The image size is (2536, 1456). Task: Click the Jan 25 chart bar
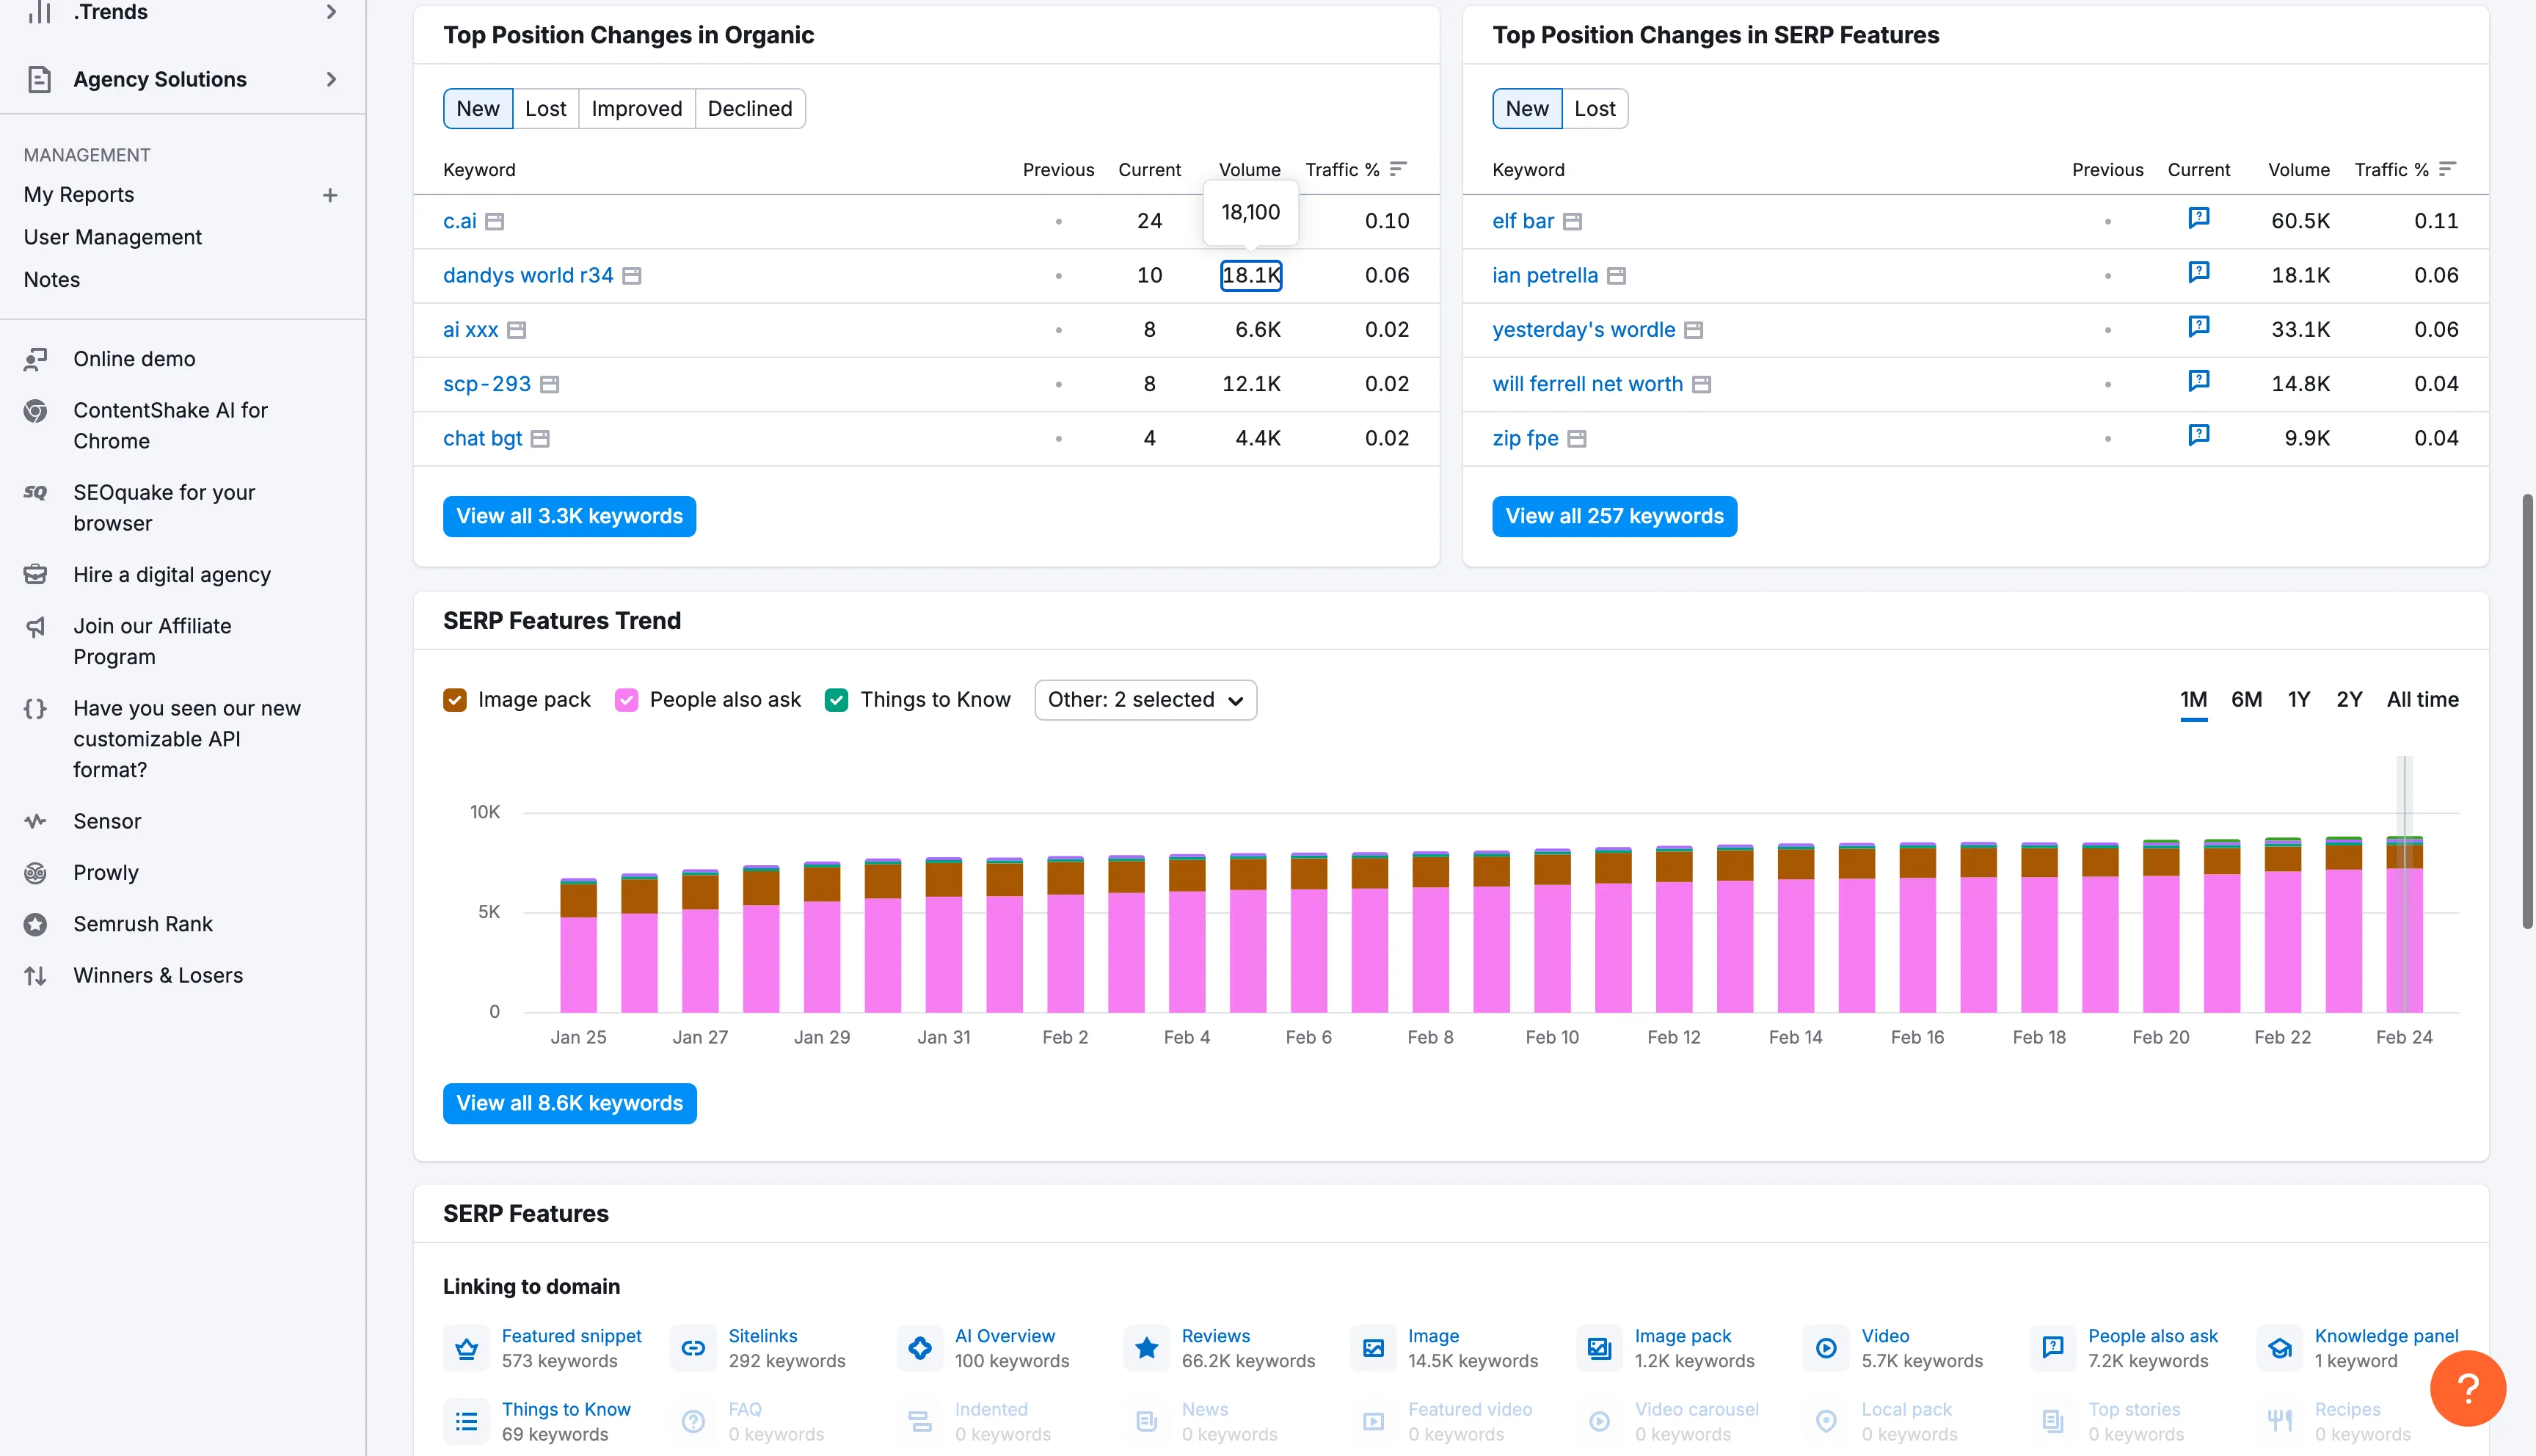tap(577, 945)
